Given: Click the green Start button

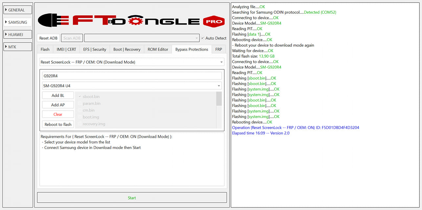Looking at the screenshot, I should pos(132,198).
